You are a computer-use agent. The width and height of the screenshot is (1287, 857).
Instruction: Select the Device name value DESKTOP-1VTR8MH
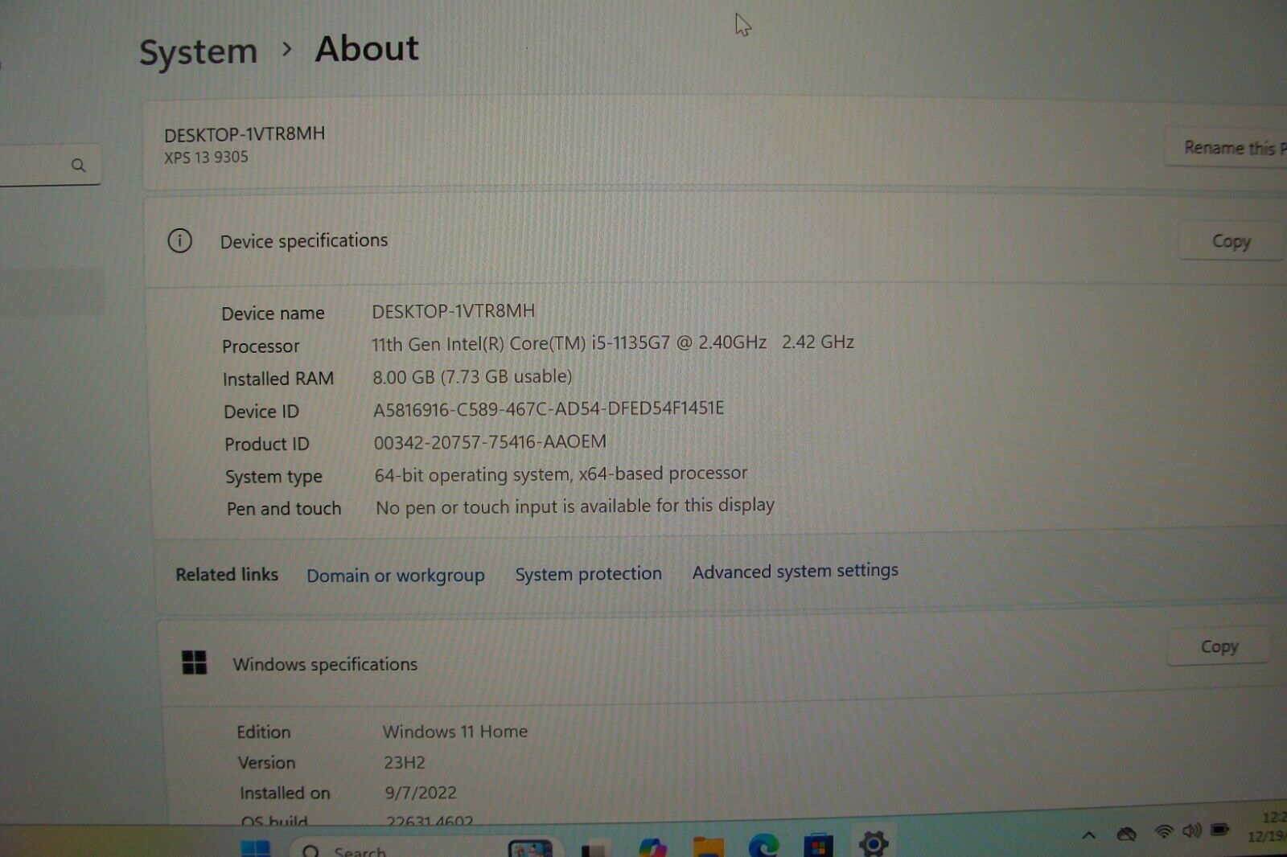[453, 311]
